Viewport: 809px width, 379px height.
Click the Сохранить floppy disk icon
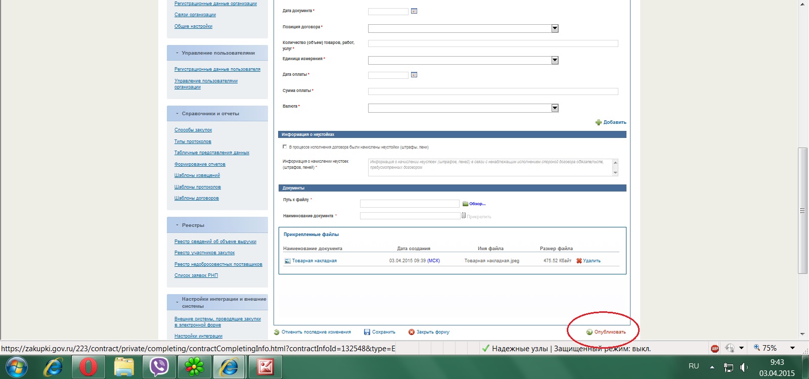(367, 332)
